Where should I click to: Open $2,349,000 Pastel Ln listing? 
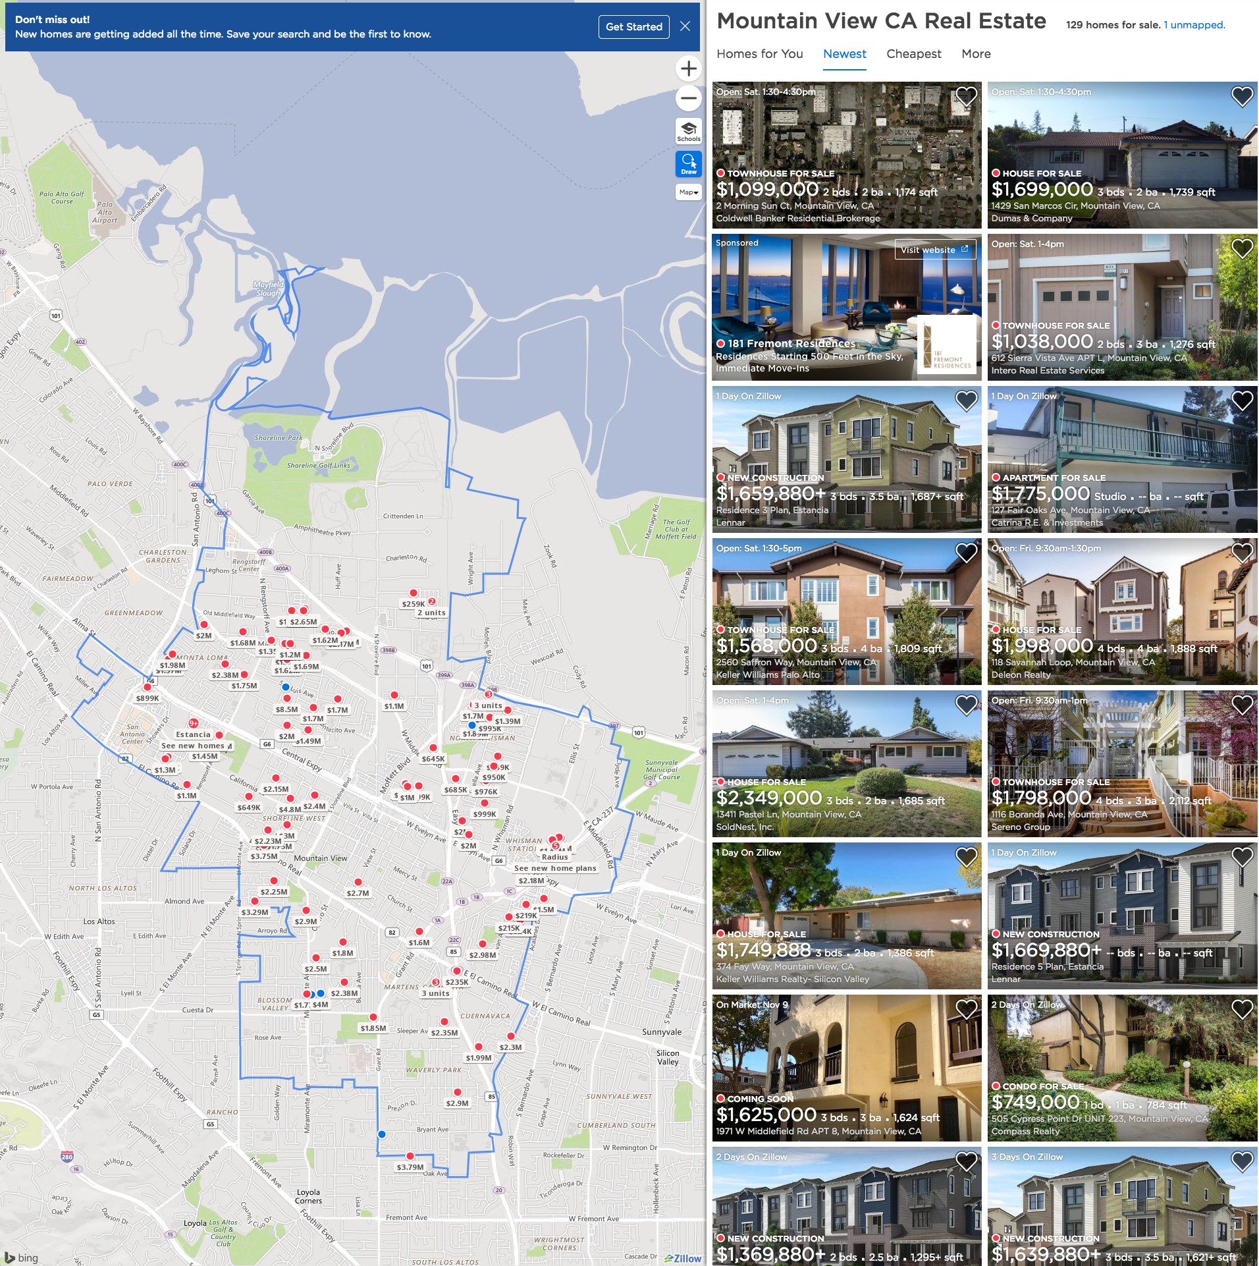(x=846, y=763)
